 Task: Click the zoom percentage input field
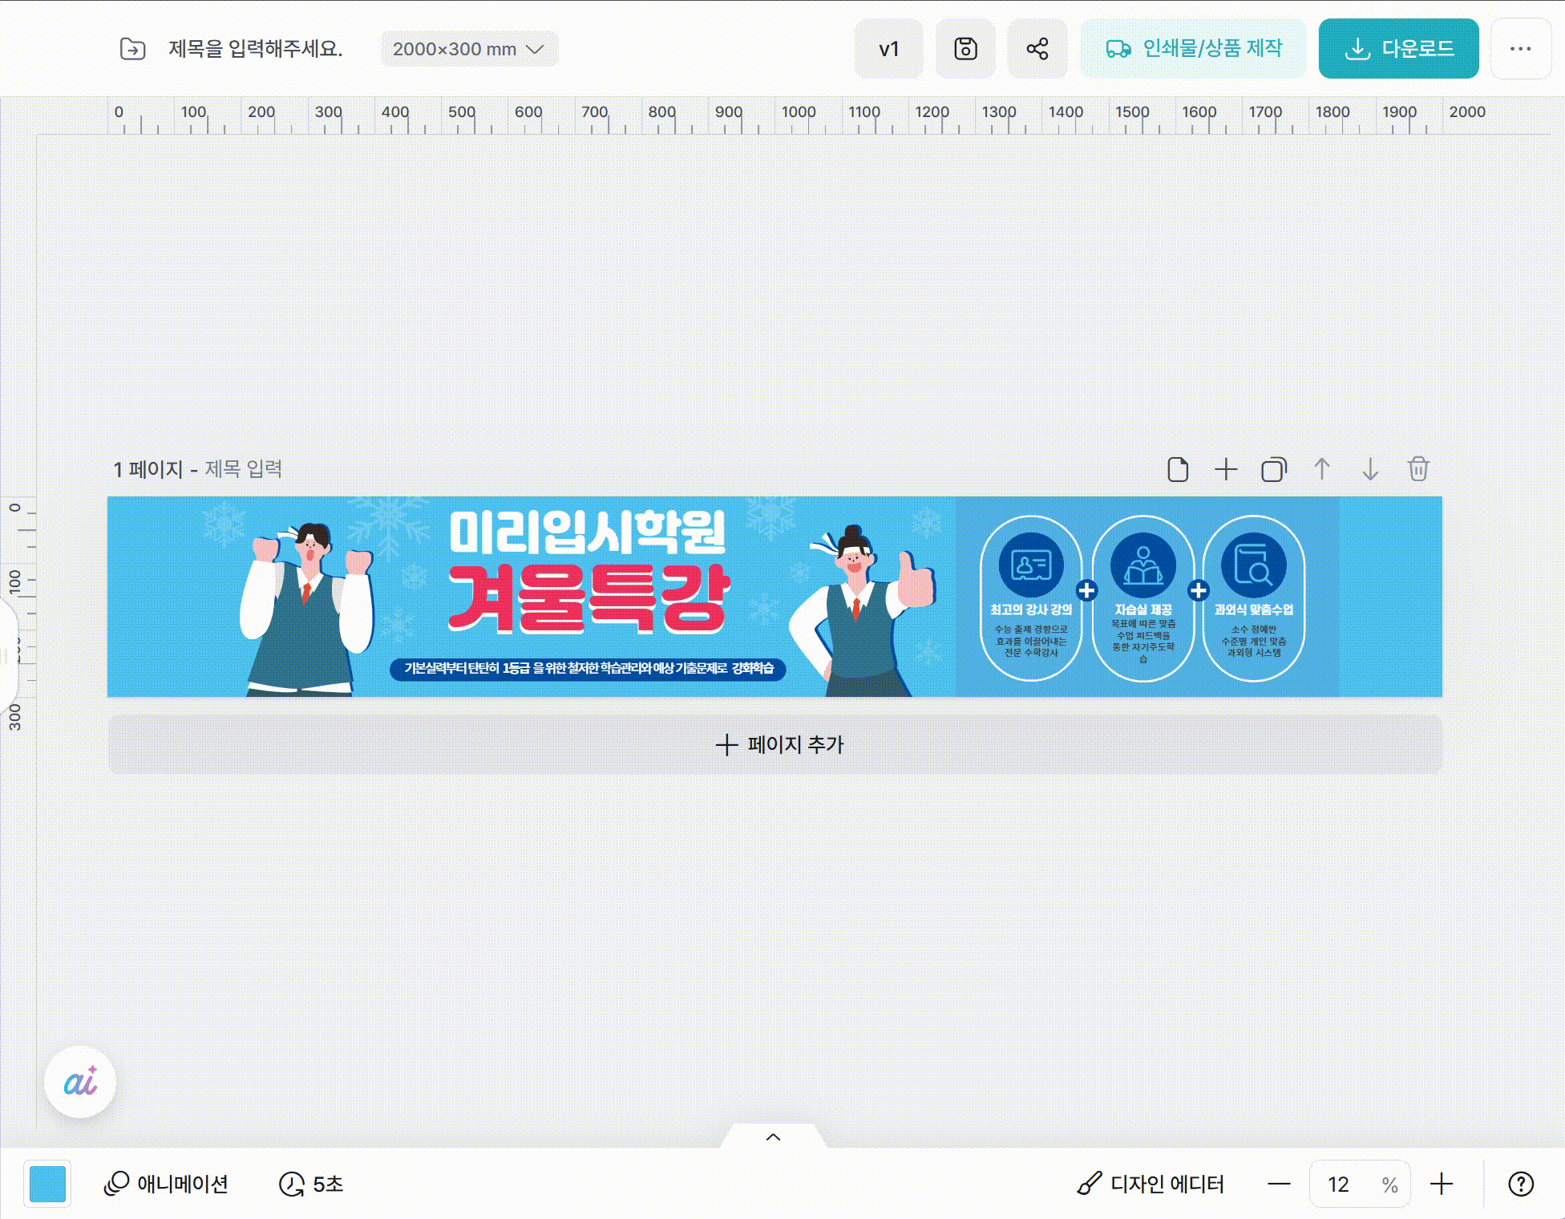coord(1339,1184)
